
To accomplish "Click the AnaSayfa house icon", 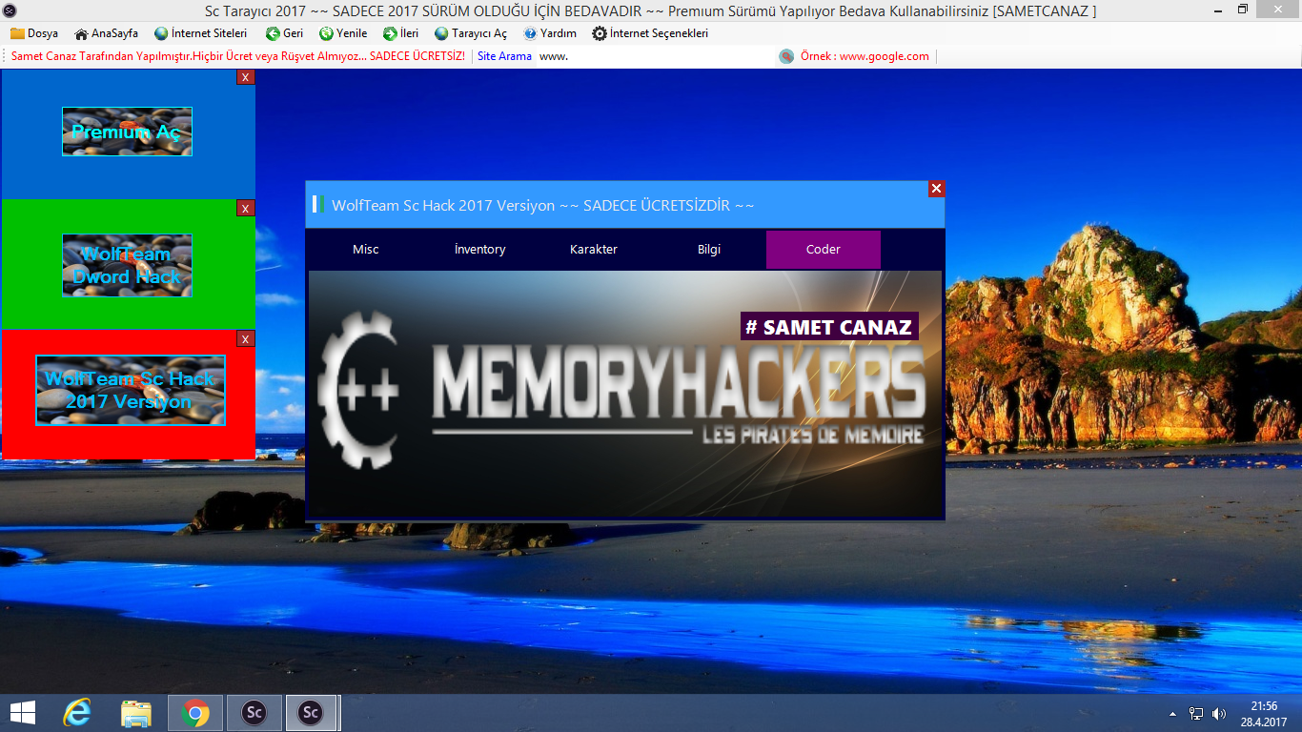I will coord(81,33).
